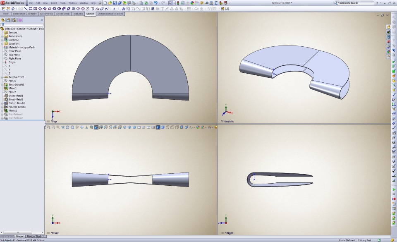Expand the Annotations tree node
The width and height of the screenshot is (397, 242).
[2, 36]
